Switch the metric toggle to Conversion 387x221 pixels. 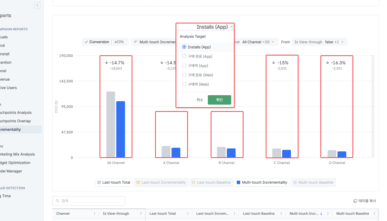click(x=97, y=42)
